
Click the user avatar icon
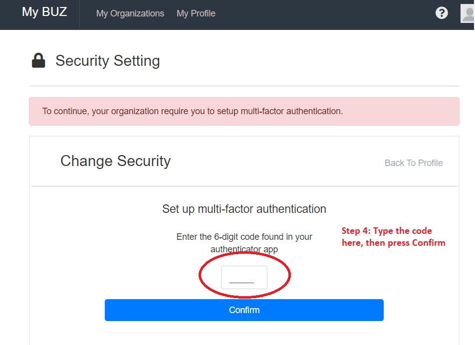(x=468, y=13)
